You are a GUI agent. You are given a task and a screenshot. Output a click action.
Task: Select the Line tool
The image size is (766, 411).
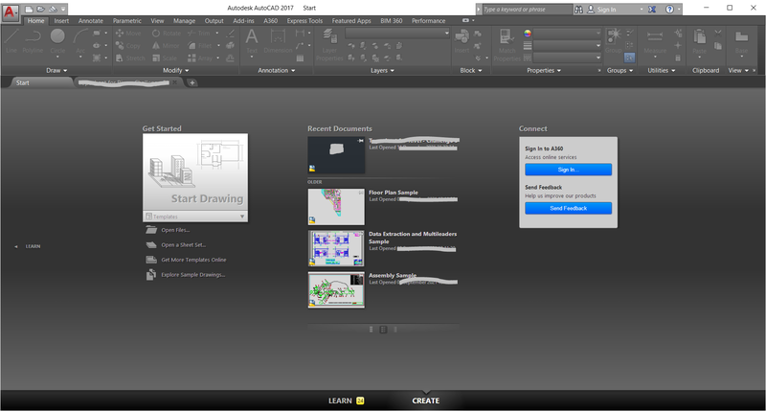pos(11,40)
